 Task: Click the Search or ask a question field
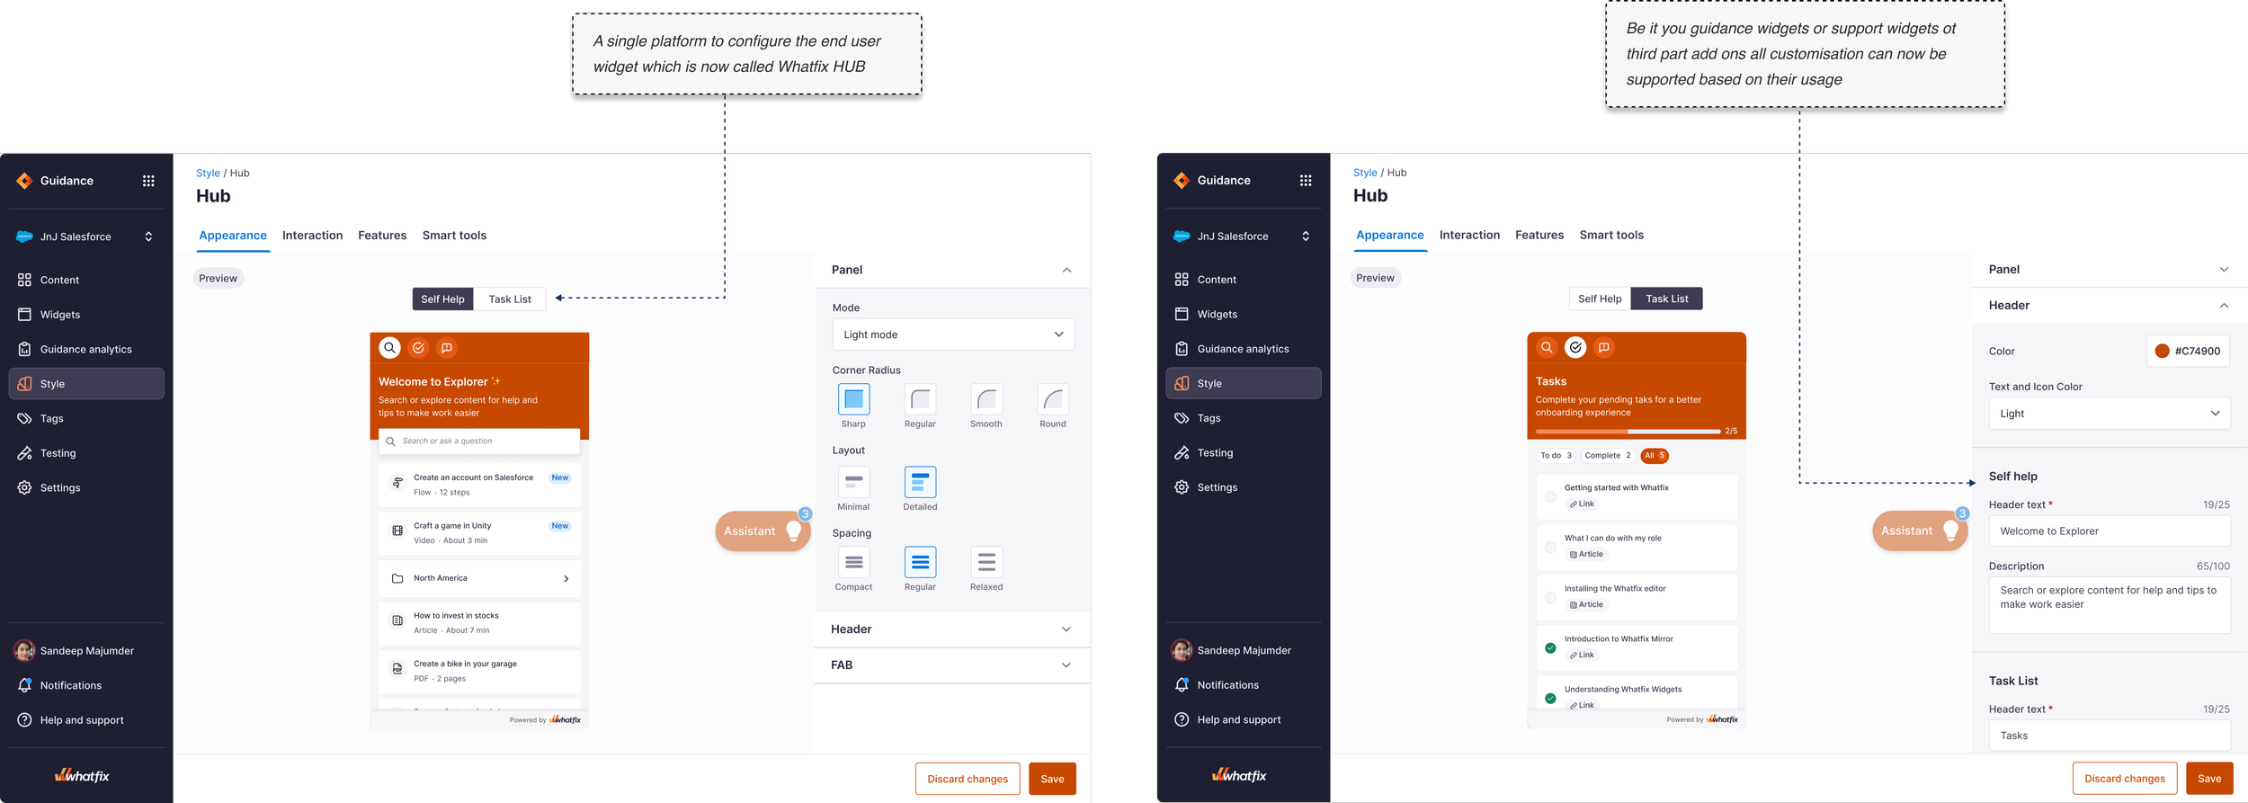click(479, 442)
